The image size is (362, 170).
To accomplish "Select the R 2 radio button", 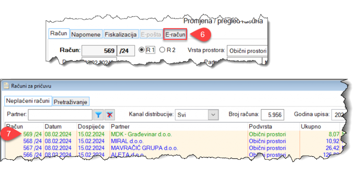I will (x=162, y=50).
